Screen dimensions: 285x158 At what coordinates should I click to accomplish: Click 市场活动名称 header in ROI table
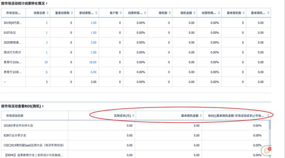click(x=15, y=116)
